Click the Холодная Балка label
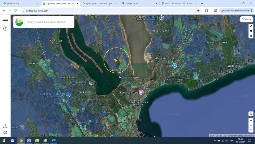This screenshot has height=144, width=255. point(56,42)
